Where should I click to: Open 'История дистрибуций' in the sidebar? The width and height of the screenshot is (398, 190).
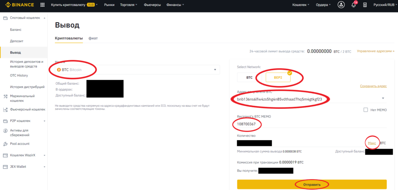click(x=28, y=87)
